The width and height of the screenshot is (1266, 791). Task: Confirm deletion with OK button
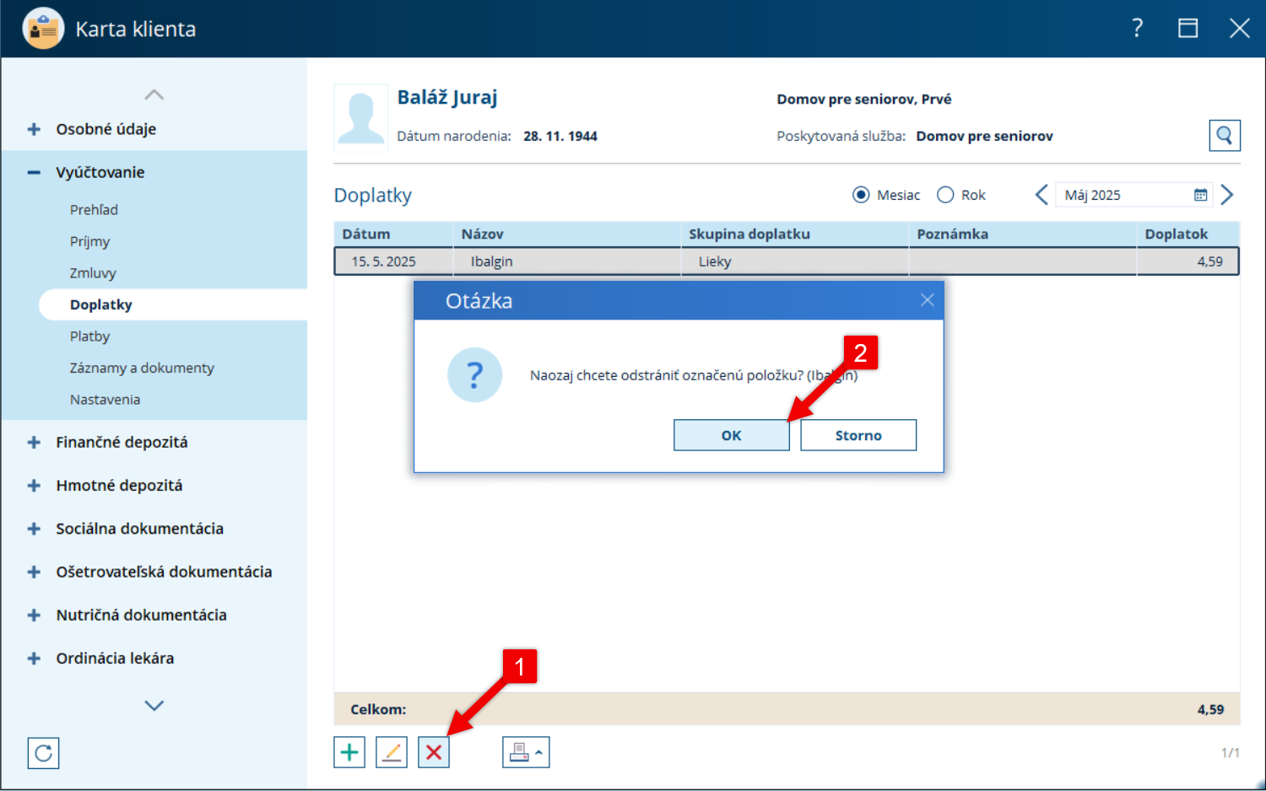pyautogui.click(x=732, y=435)
